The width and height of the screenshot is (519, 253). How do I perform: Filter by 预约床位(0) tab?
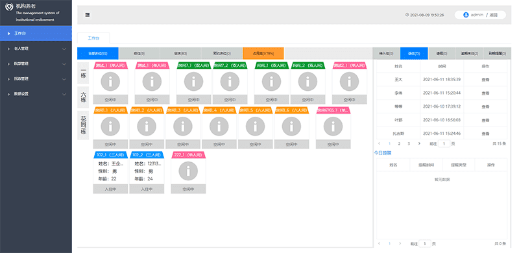pyautogui.click(x=222, y=53)
